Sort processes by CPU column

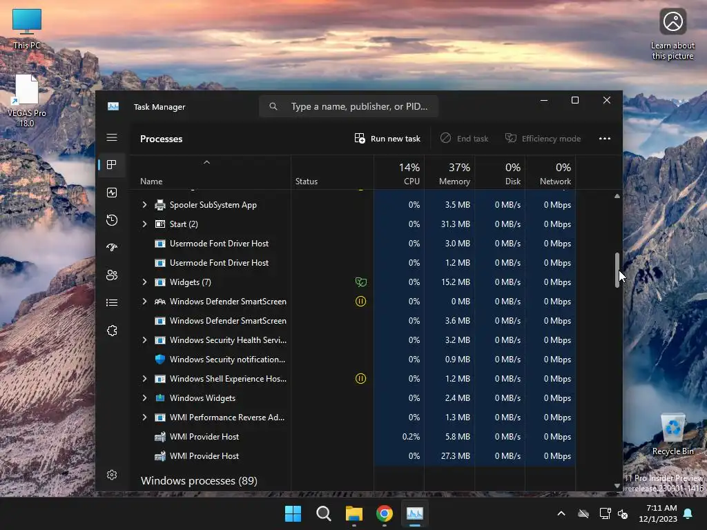(x=399, y=173)
